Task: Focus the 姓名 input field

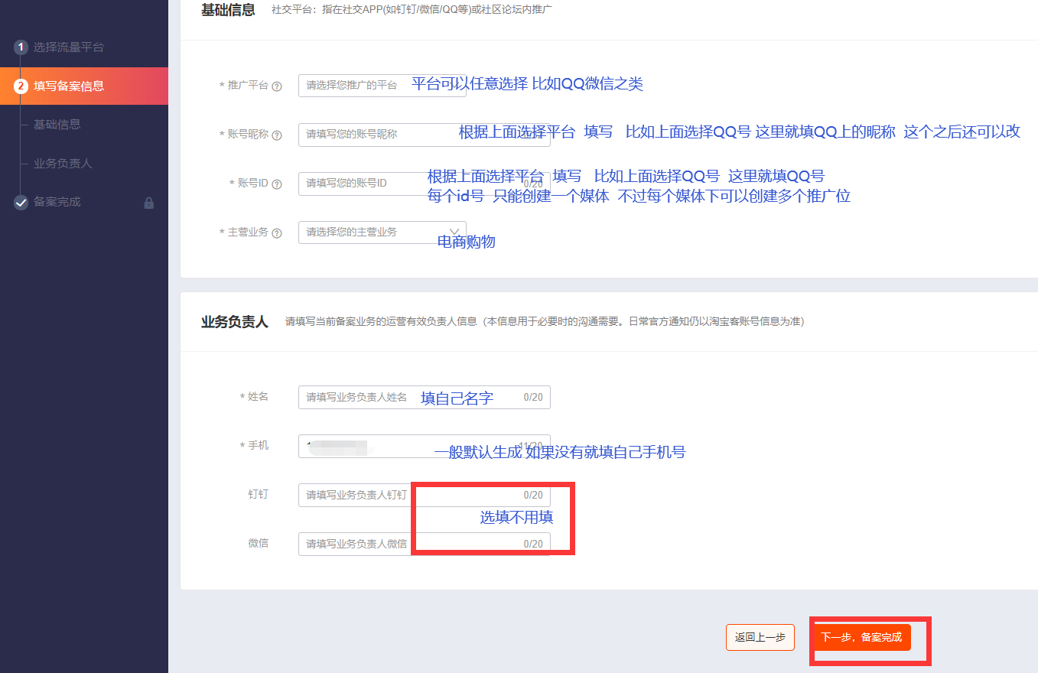Action: coord(424,398)
